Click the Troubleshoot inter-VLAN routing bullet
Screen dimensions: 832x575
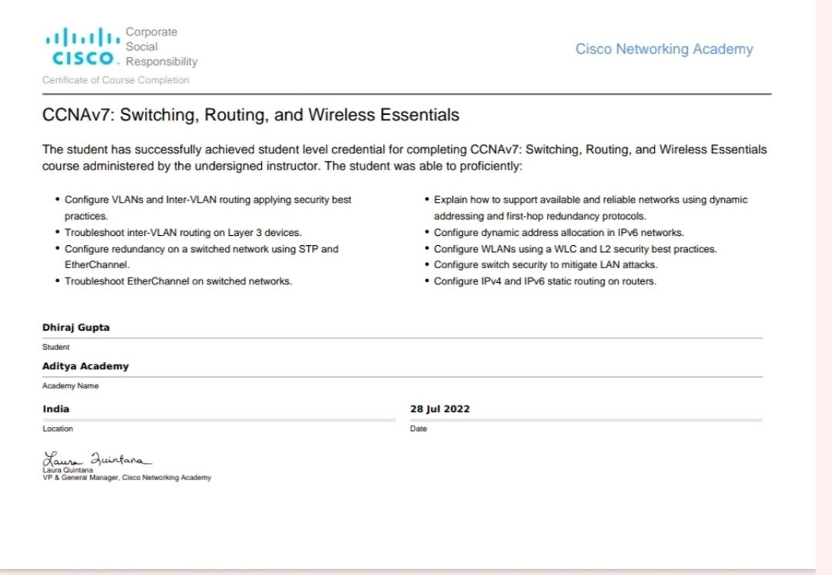point(183,233)
